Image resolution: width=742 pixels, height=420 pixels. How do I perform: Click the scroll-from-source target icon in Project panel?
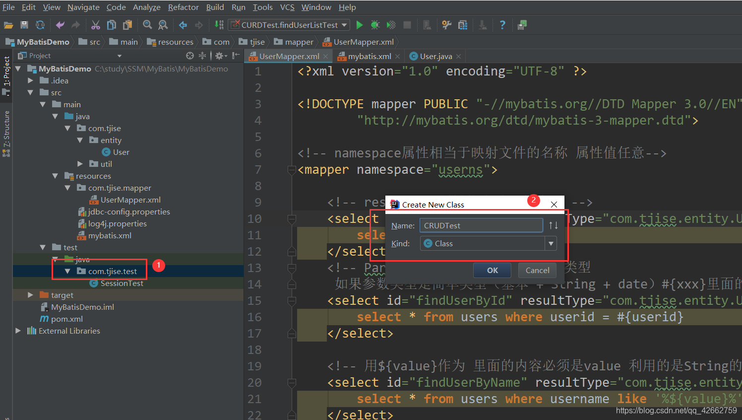tap(189, 56)
